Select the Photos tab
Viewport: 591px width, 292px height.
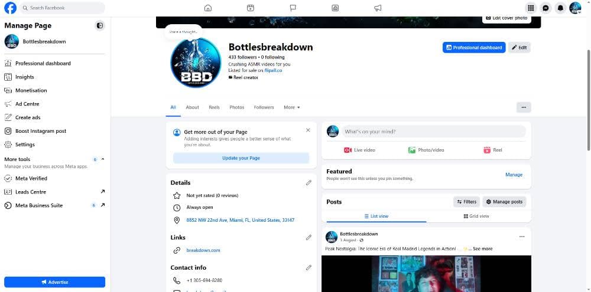(x=237, y=107)
